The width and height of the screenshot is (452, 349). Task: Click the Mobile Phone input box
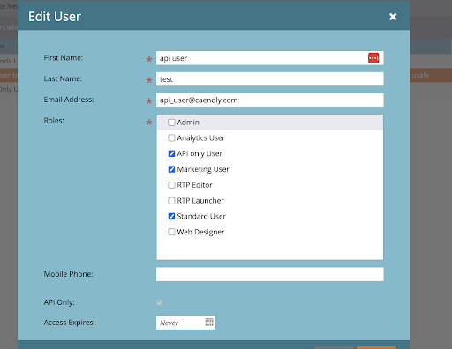coord(270,274)
